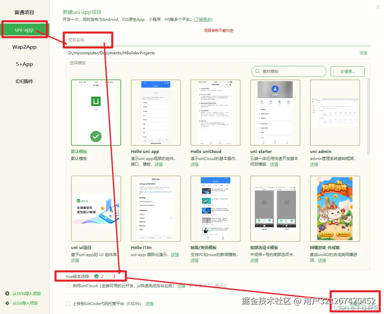
Task: Open the 了解更多 link
Action: 203,19
